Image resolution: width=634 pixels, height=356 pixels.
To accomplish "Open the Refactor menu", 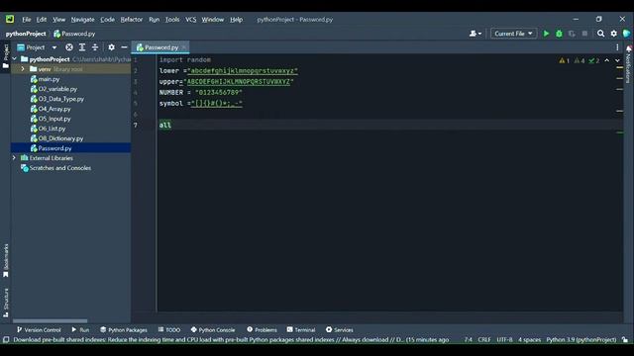I will 132,20.
